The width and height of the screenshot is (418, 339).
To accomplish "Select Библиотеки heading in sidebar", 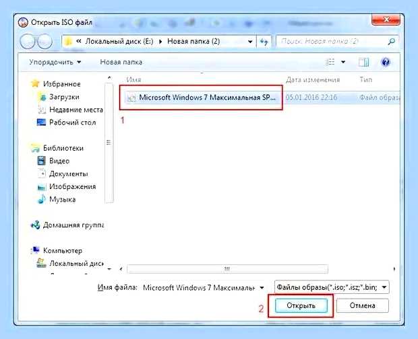I will coord(63,148).
